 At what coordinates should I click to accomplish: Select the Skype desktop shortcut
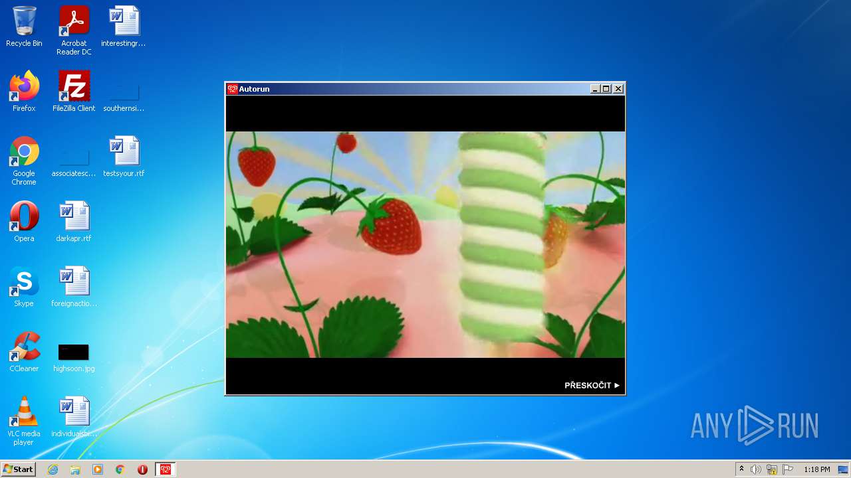24,287
